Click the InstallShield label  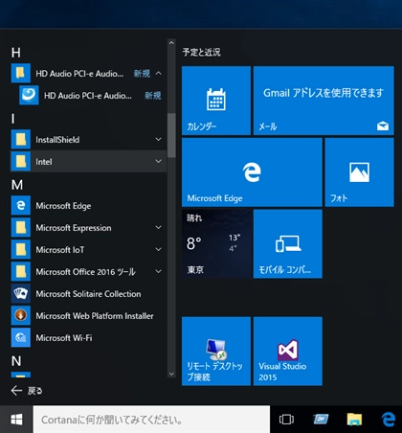[x=57, y=140]
